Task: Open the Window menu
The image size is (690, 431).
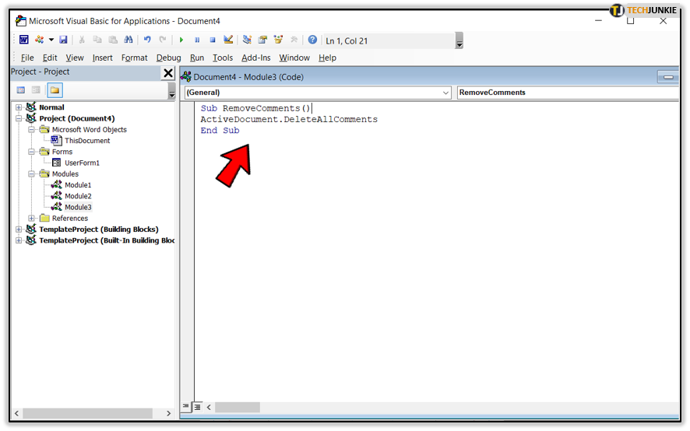Action: click(x=294, y=58)
